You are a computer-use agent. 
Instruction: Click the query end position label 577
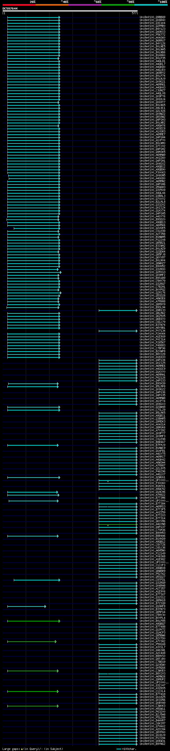(x=134, y=13)
